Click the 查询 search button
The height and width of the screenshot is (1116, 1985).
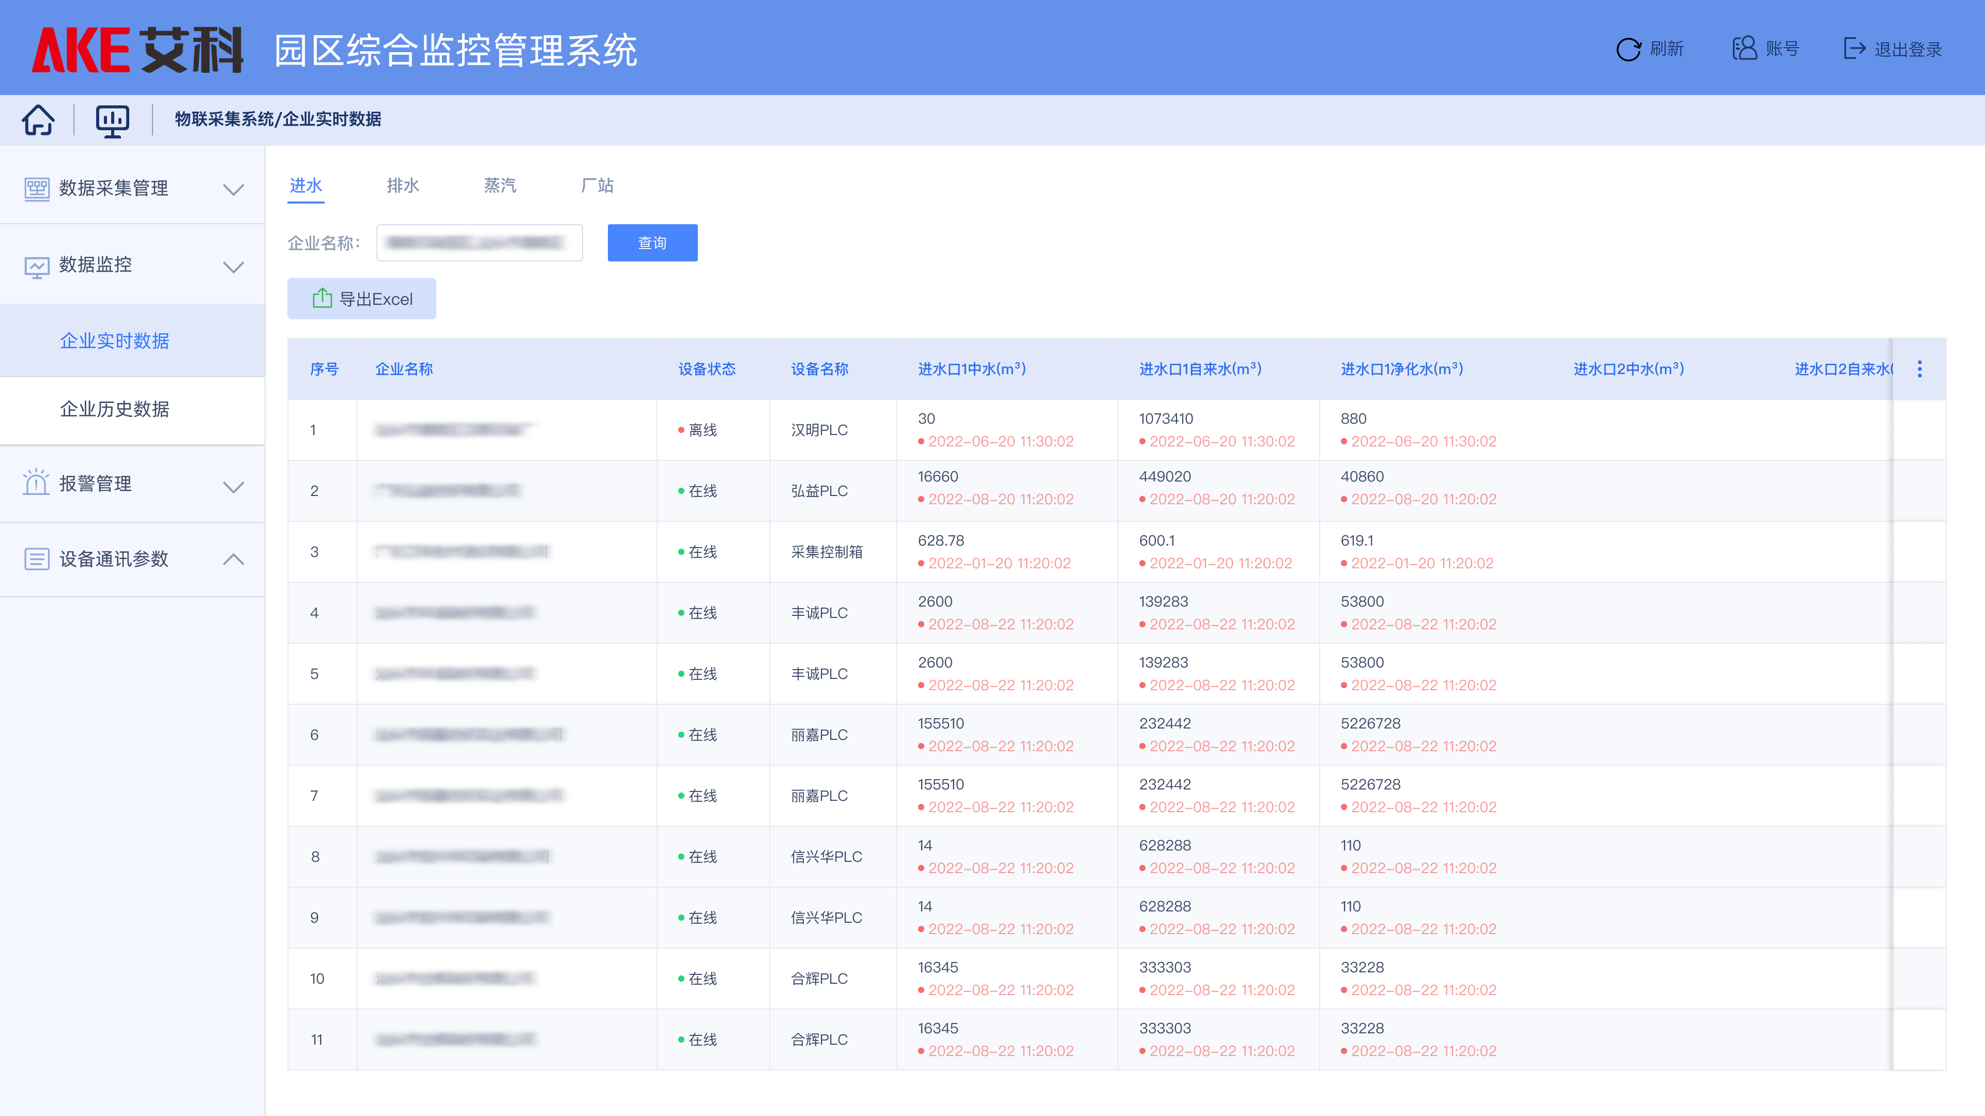(x=652, y=243)
